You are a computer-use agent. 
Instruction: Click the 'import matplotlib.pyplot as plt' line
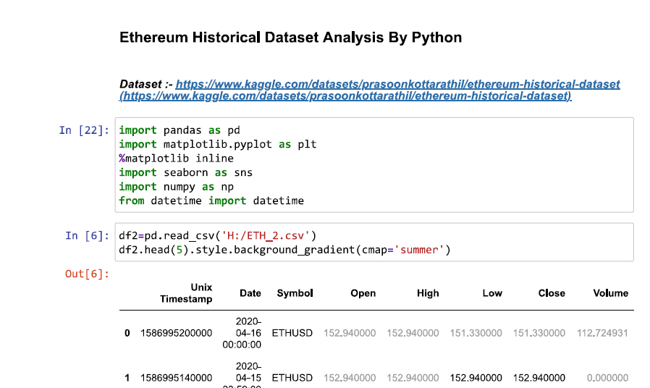pos(218,144)
